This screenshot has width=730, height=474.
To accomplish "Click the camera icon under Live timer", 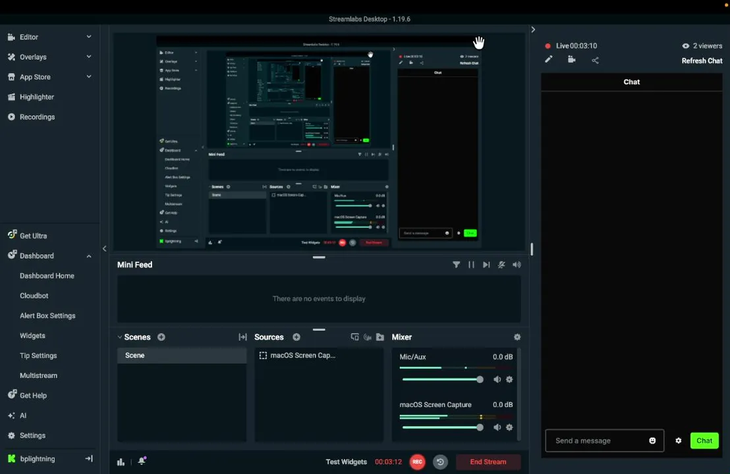I will 572,59.
